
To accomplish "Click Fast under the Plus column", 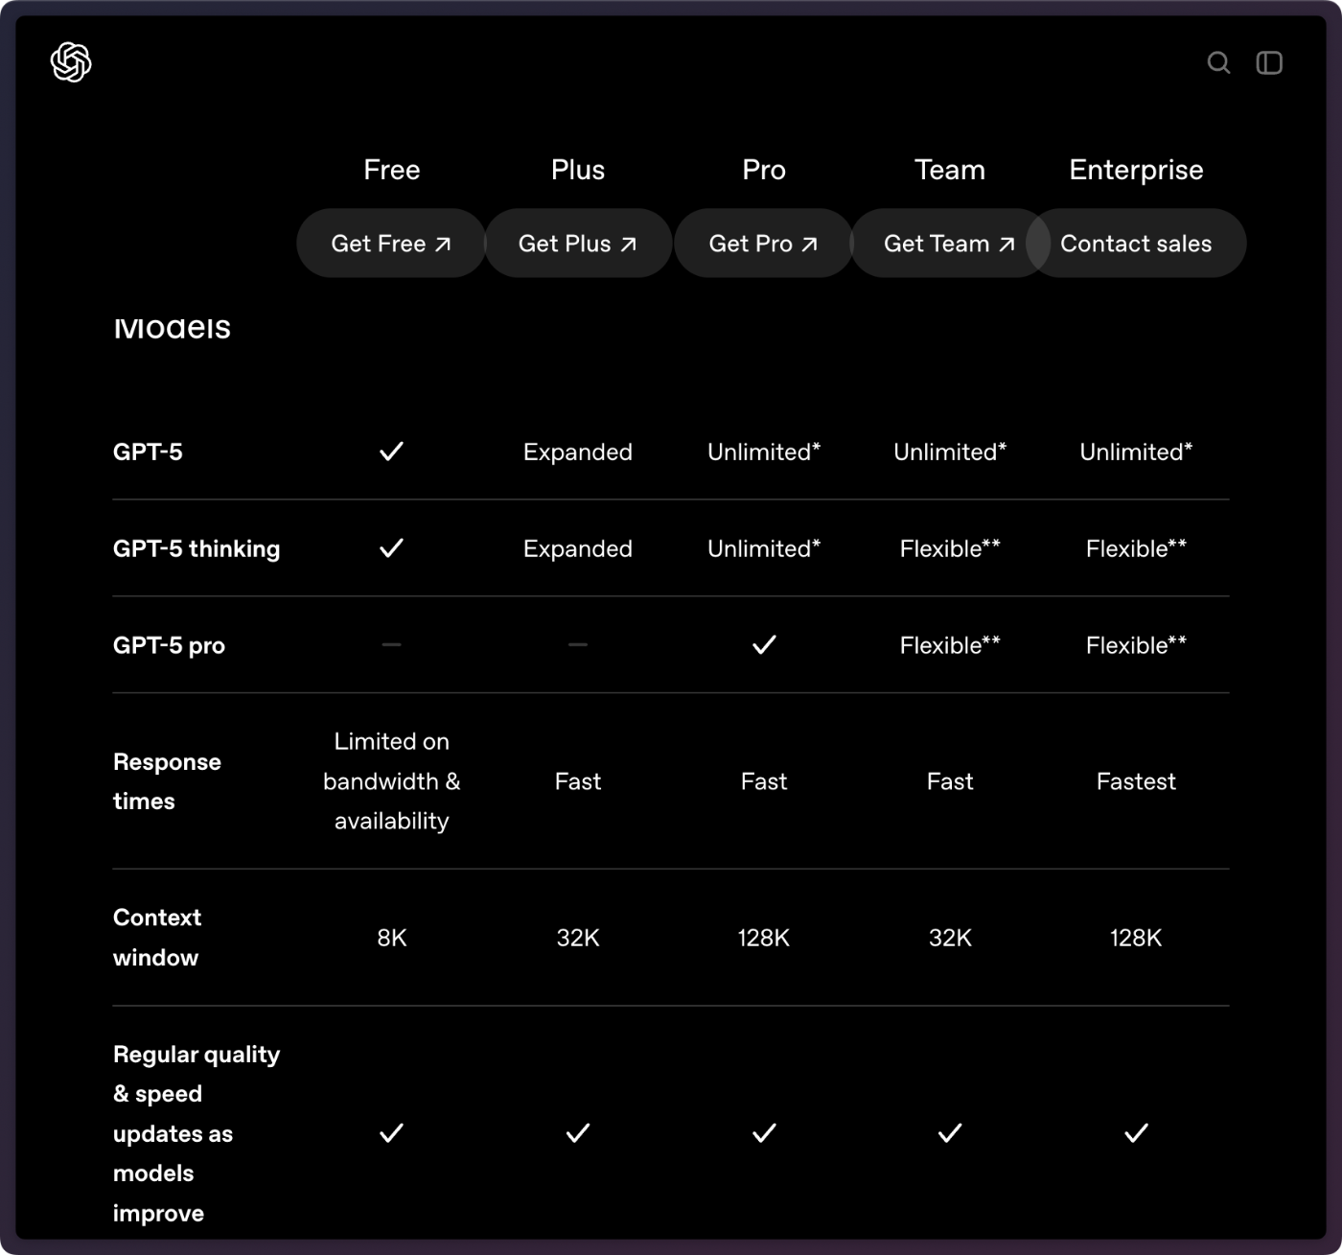I will 578,781.
